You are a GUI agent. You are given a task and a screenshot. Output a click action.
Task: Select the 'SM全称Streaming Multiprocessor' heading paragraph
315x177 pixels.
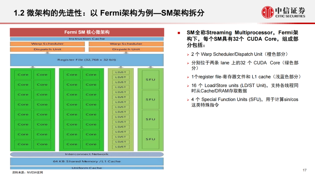[242, 39]
